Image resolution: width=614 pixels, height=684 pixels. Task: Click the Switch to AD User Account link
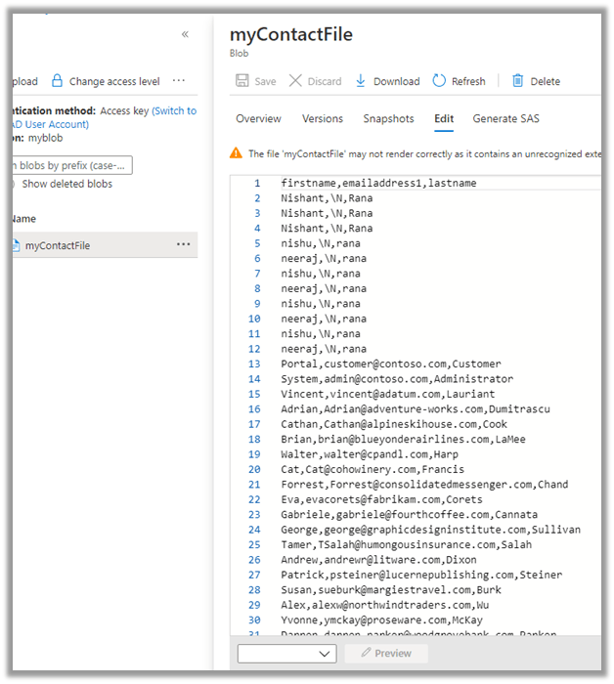tap(174, 111)
